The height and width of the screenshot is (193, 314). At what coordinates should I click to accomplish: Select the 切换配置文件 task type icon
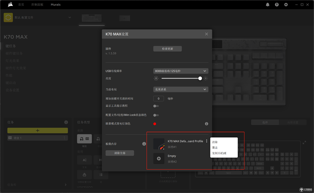pos(84,175)
